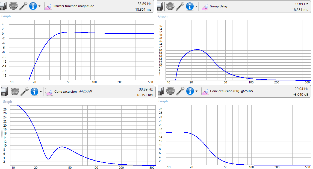
Task: Click save icon in Cone excursion (PR) panel
Action: pyautogui.click(x=161, y=91)
